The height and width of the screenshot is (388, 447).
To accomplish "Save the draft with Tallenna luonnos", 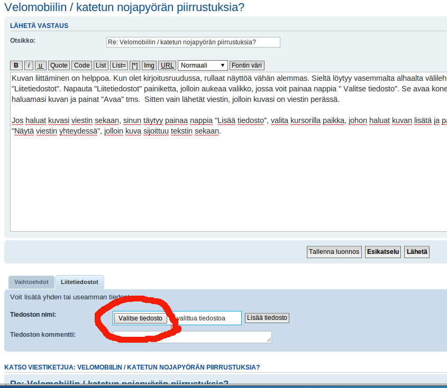I will click(334, 252).
